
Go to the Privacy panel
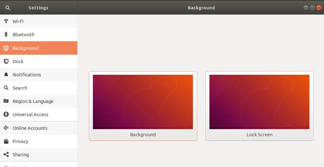tap(39, 141)
